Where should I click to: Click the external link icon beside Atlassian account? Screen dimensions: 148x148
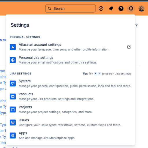pyautogui.click(x=129, y=47)
